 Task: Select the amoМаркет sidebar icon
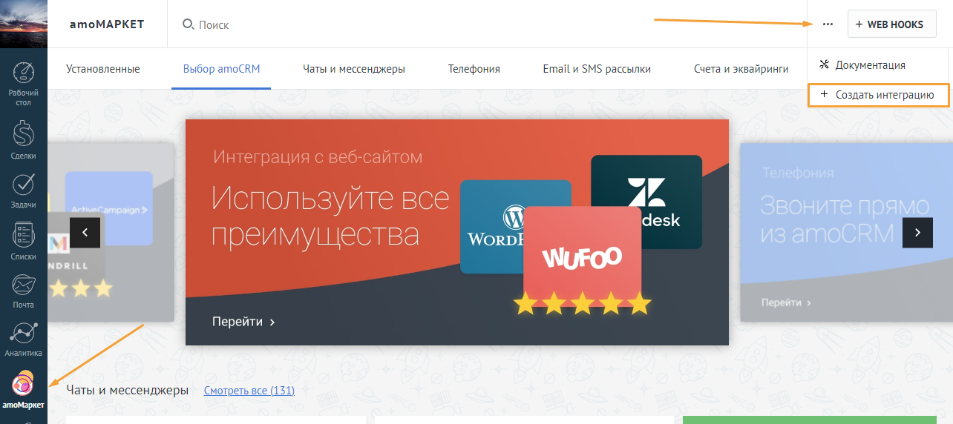pyautogui.click(x=24, y=389)
